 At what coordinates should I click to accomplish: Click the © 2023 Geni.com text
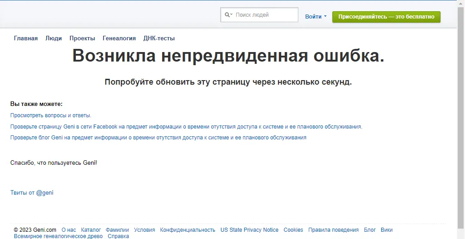[35, 230]
